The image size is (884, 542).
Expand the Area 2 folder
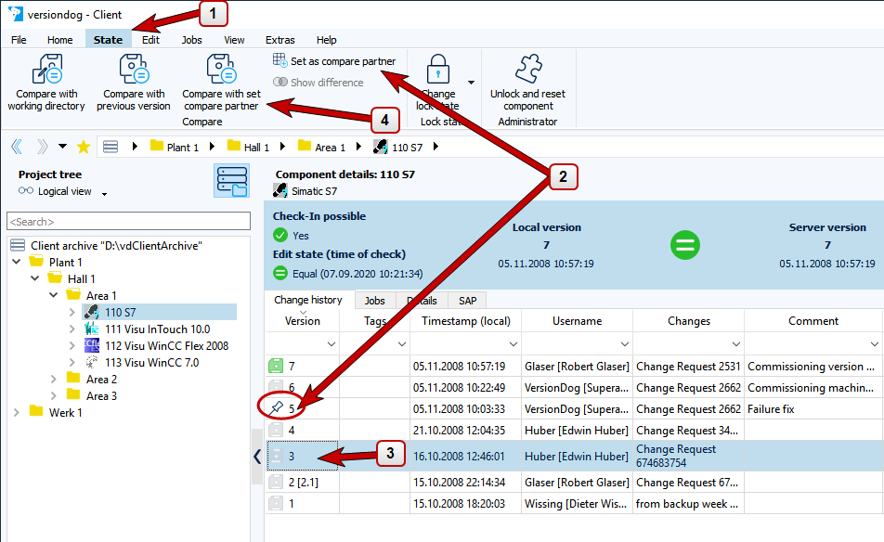(x=55, y=379)
